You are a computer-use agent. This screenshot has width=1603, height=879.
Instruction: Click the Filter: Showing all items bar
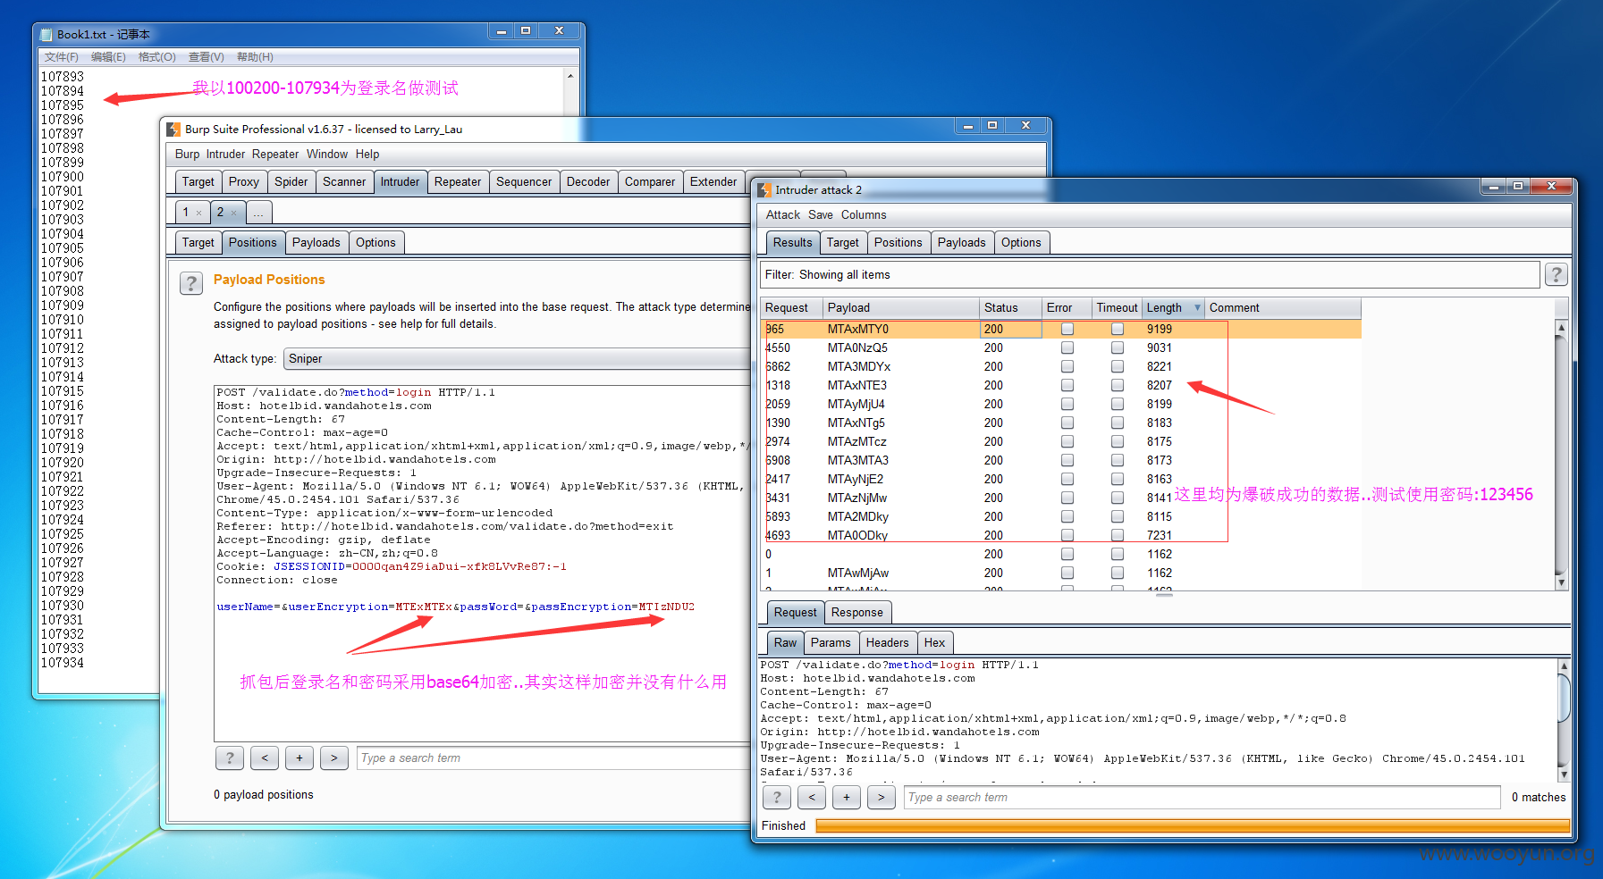pos(1150,274)
